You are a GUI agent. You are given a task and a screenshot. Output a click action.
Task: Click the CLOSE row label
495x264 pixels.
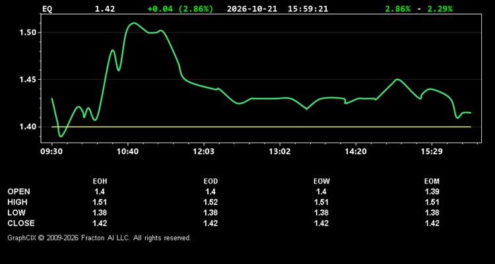coord(21,223)
